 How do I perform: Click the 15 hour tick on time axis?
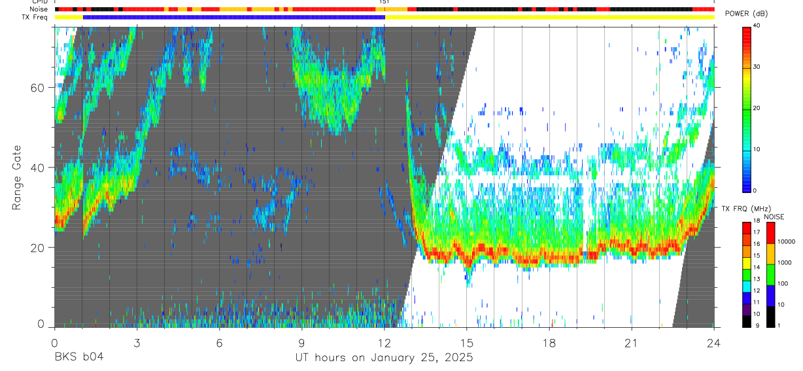tap(467, 342)
